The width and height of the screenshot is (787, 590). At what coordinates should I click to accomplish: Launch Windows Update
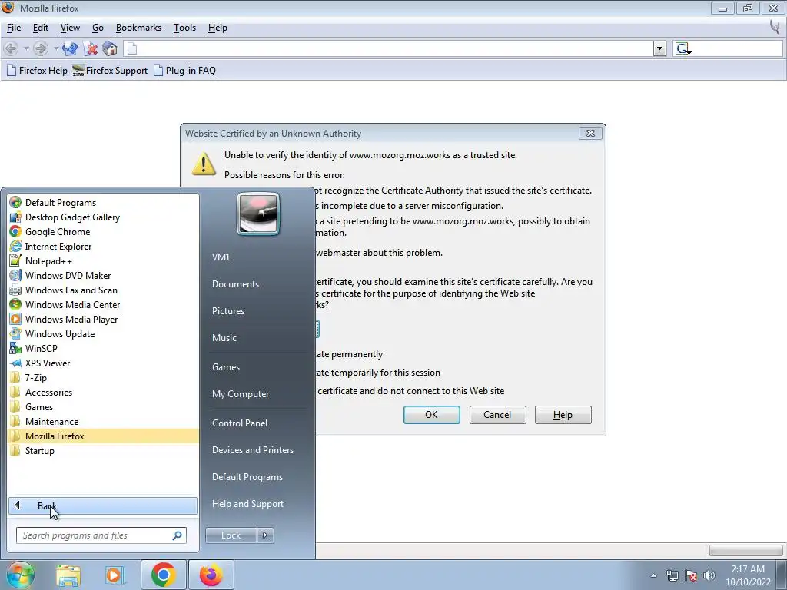[103, 333]
